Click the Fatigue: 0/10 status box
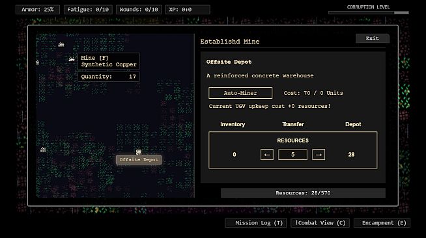The height and width of the screenshot is (238, 426). pyautogui.click(x=88, y=10)
